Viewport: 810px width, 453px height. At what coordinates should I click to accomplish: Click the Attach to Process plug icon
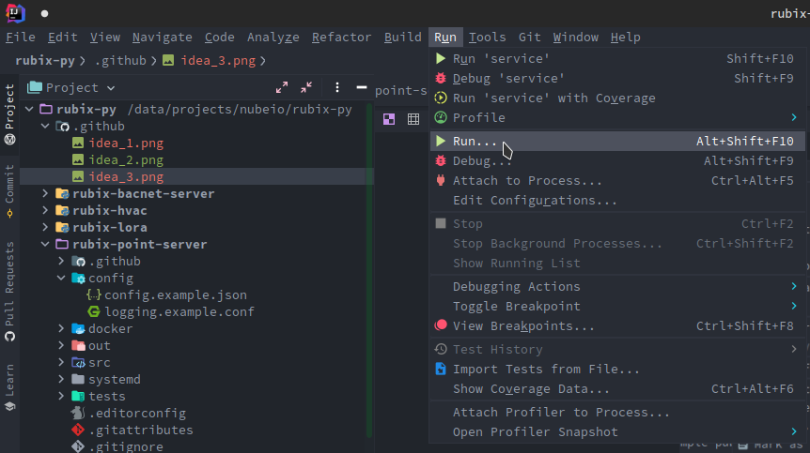[x=441, y=180]
